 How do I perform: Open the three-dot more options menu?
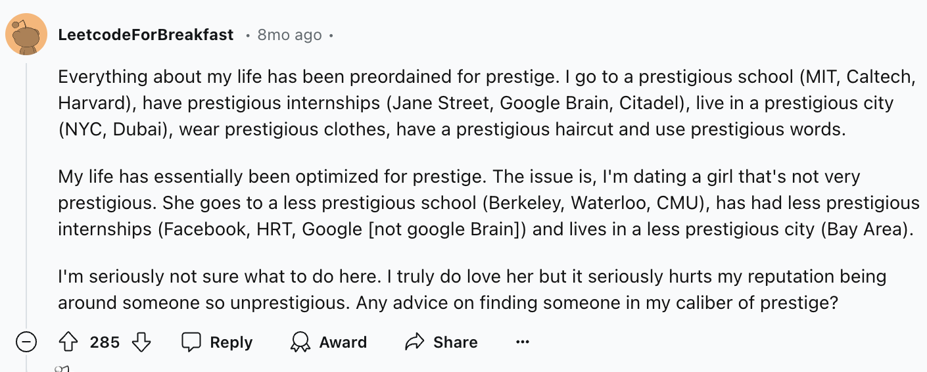pyautogui.click(x=523, y=342)
